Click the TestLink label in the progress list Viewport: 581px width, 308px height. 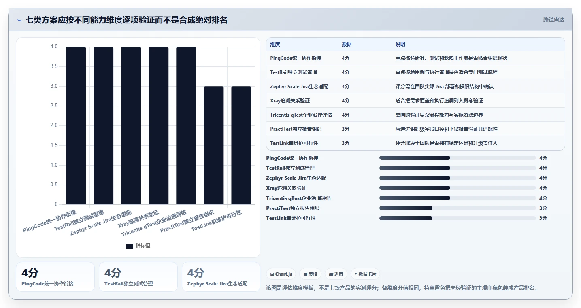tap(291, 218)
